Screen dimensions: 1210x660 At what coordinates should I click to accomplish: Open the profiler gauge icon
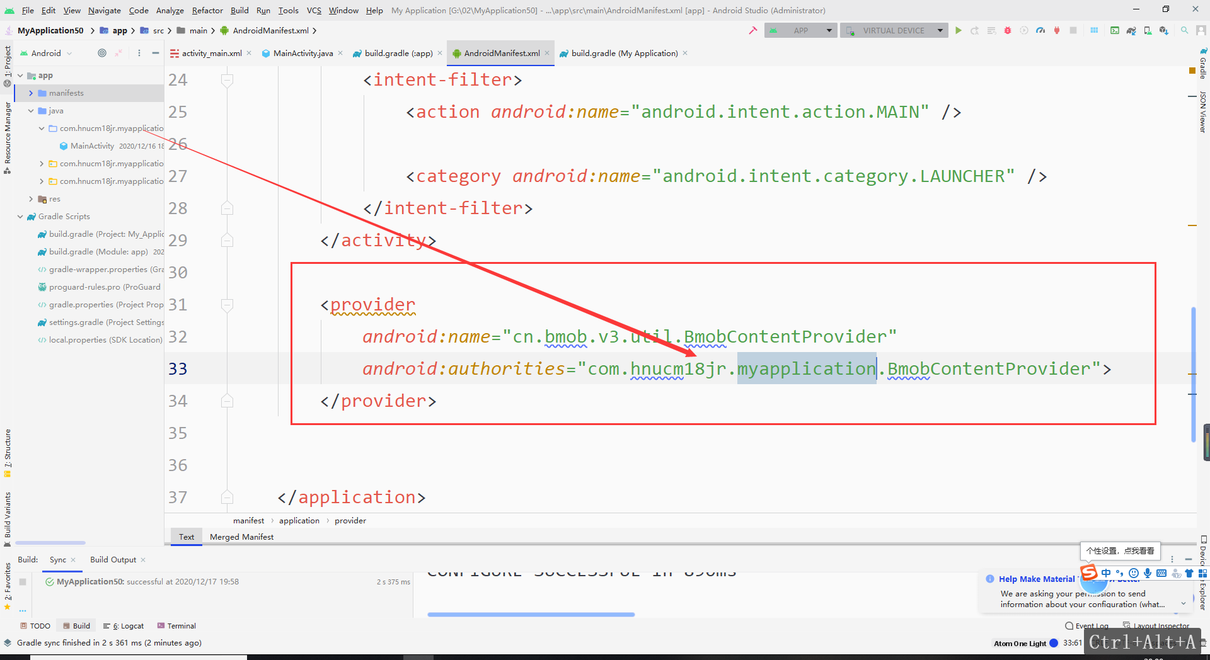1040,30
